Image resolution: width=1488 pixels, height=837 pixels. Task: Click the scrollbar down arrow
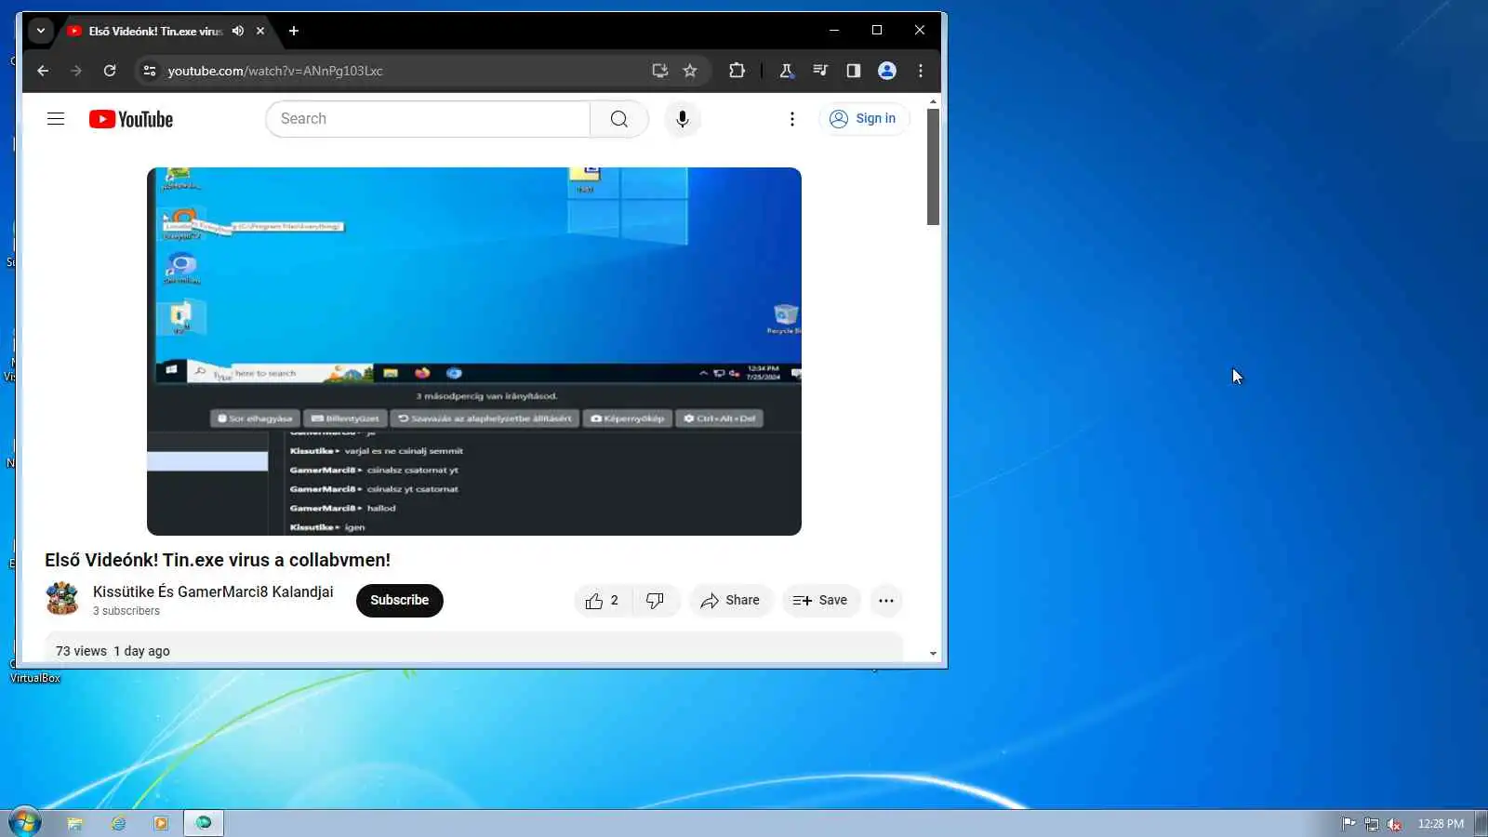pos(933,654)
